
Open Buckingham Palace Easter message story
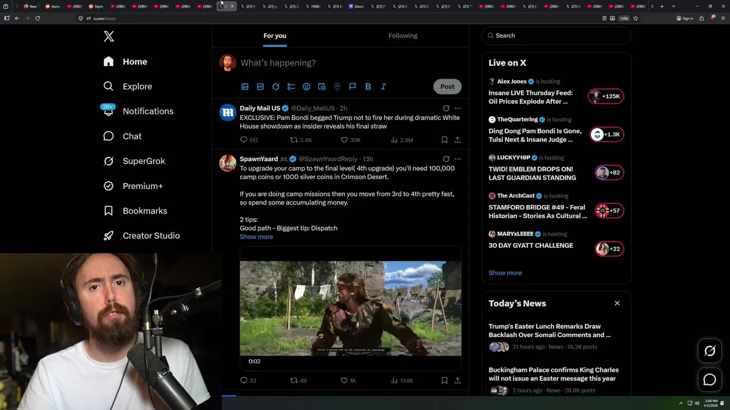click(556, 380)
